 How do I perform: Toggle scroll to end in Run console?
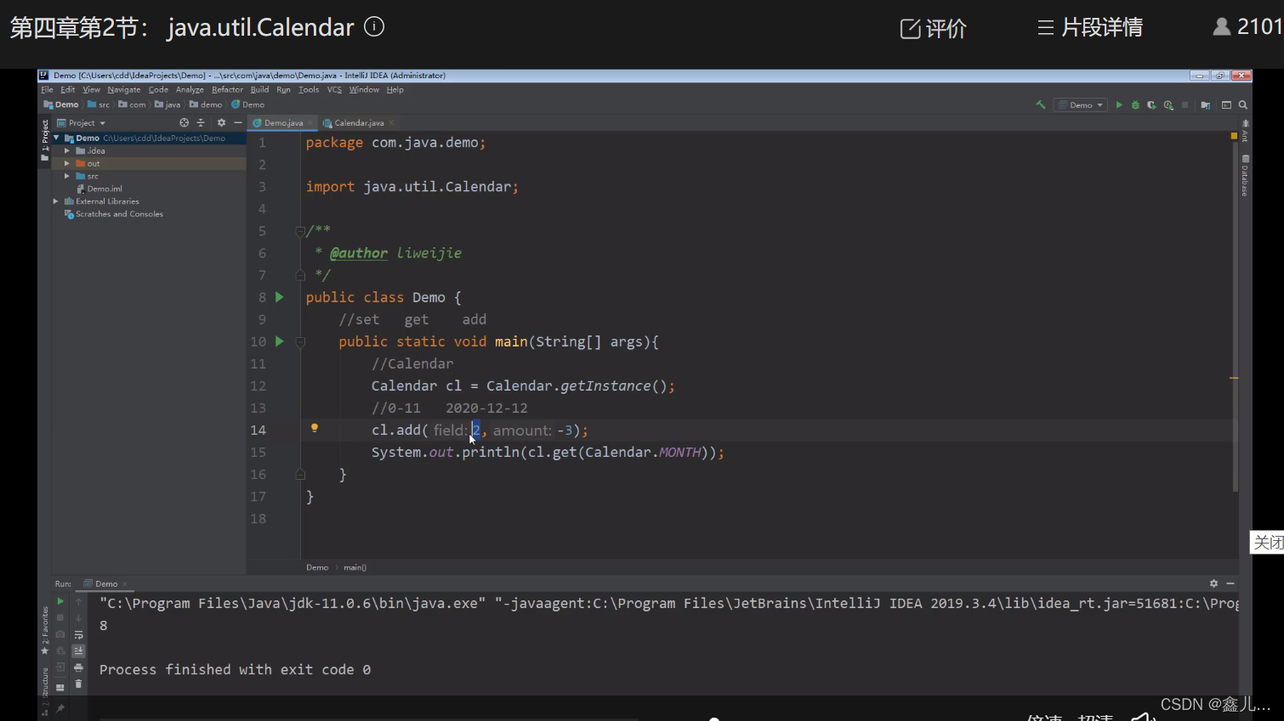click(78, 651)
